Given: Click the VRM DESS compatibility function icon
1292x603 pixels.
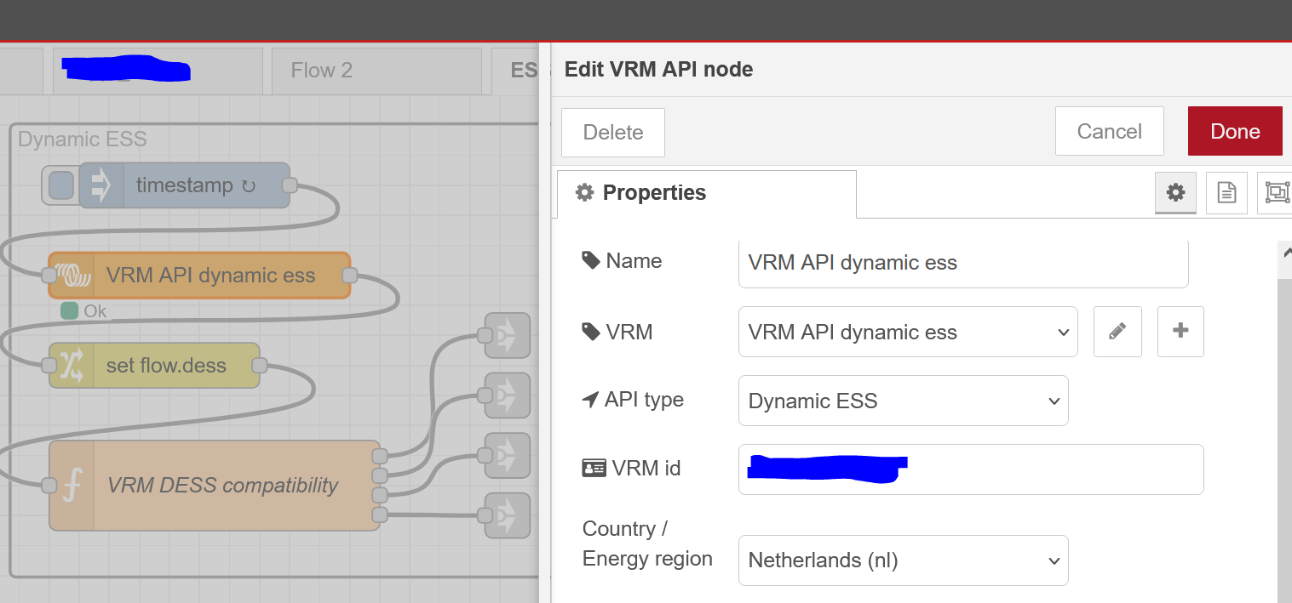Looking at the screenshot, I should pos(72,486).
